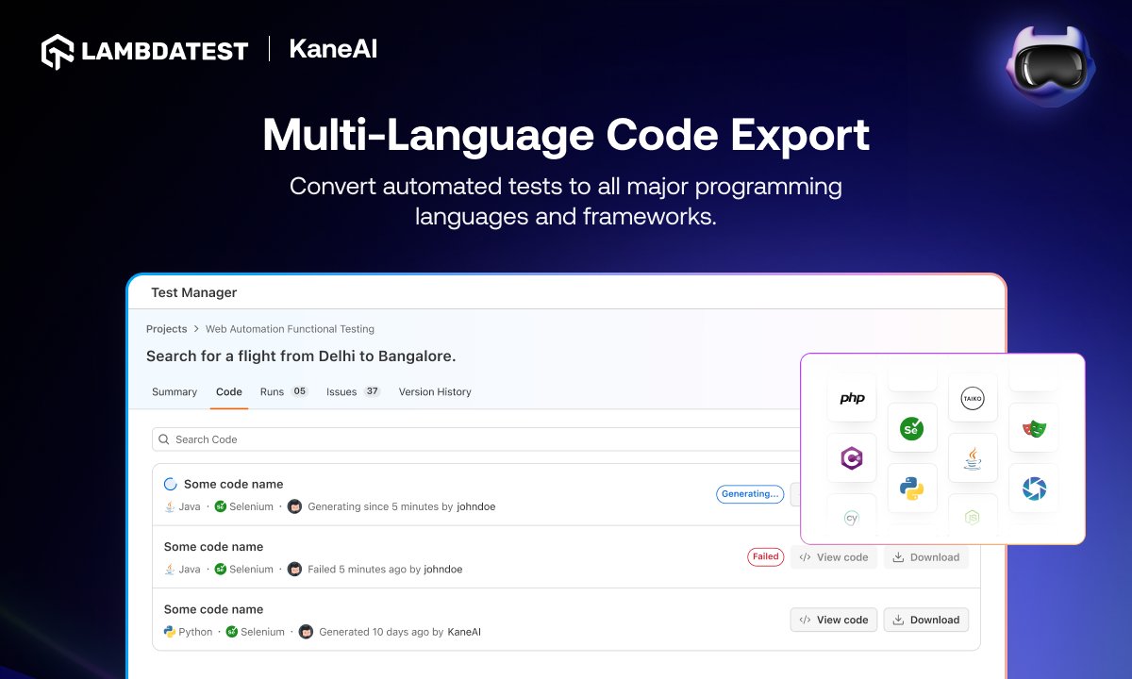This screenshot has width=1132, height=679.
Task: Click the red Failed status badge
Action: coord(766,556)
